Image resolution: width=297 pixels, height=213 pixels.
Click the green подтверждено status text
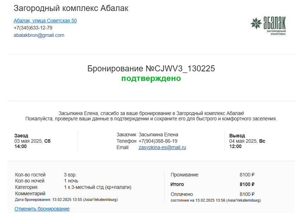(x=151, y=78)
